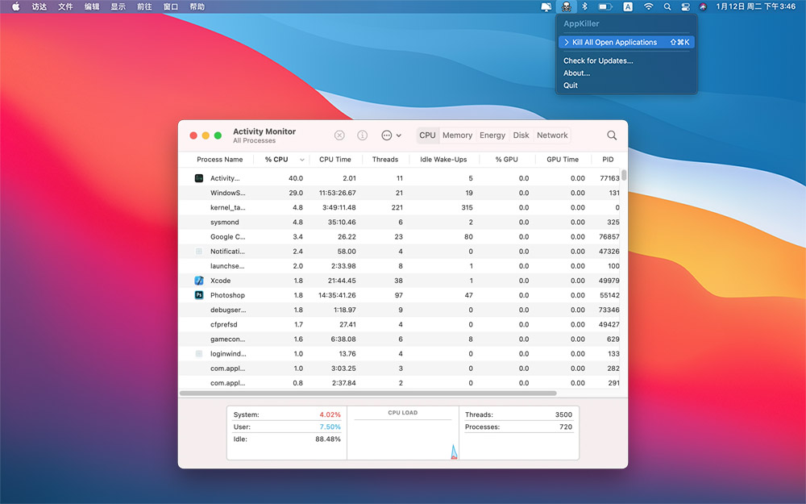
Task: Click the Photoshop app icon in list
Action: [x=199, y=295]
